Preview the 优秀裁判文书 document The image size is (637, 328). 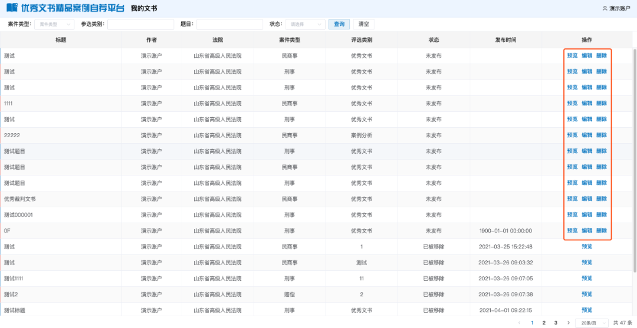click(x=572, y=198)
